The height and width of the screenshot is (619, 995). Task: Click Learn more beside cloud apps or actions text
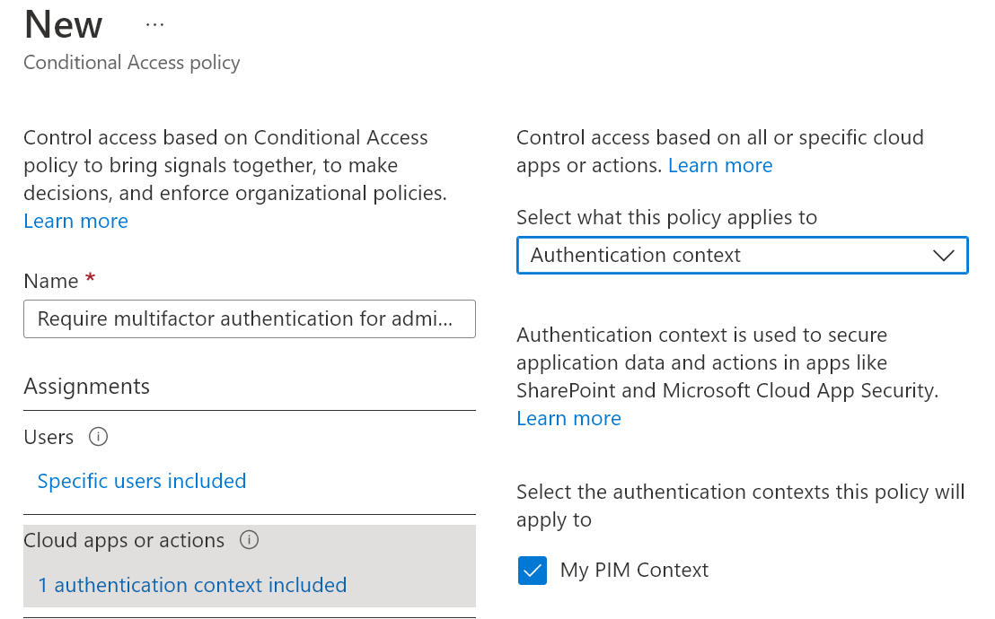[720, 166]
